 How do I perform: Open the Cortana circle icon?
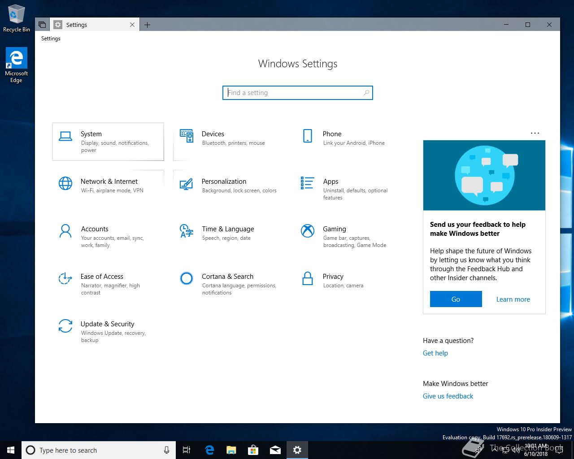pyautogui.click(x=187, y=278)
